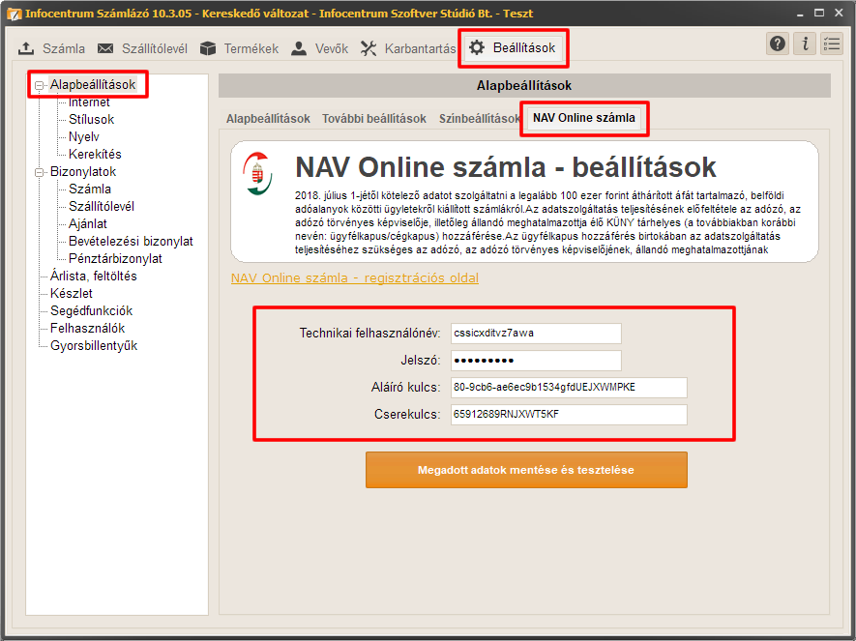Click the Szállítólevél envelope icon

[x=105, y=48]
